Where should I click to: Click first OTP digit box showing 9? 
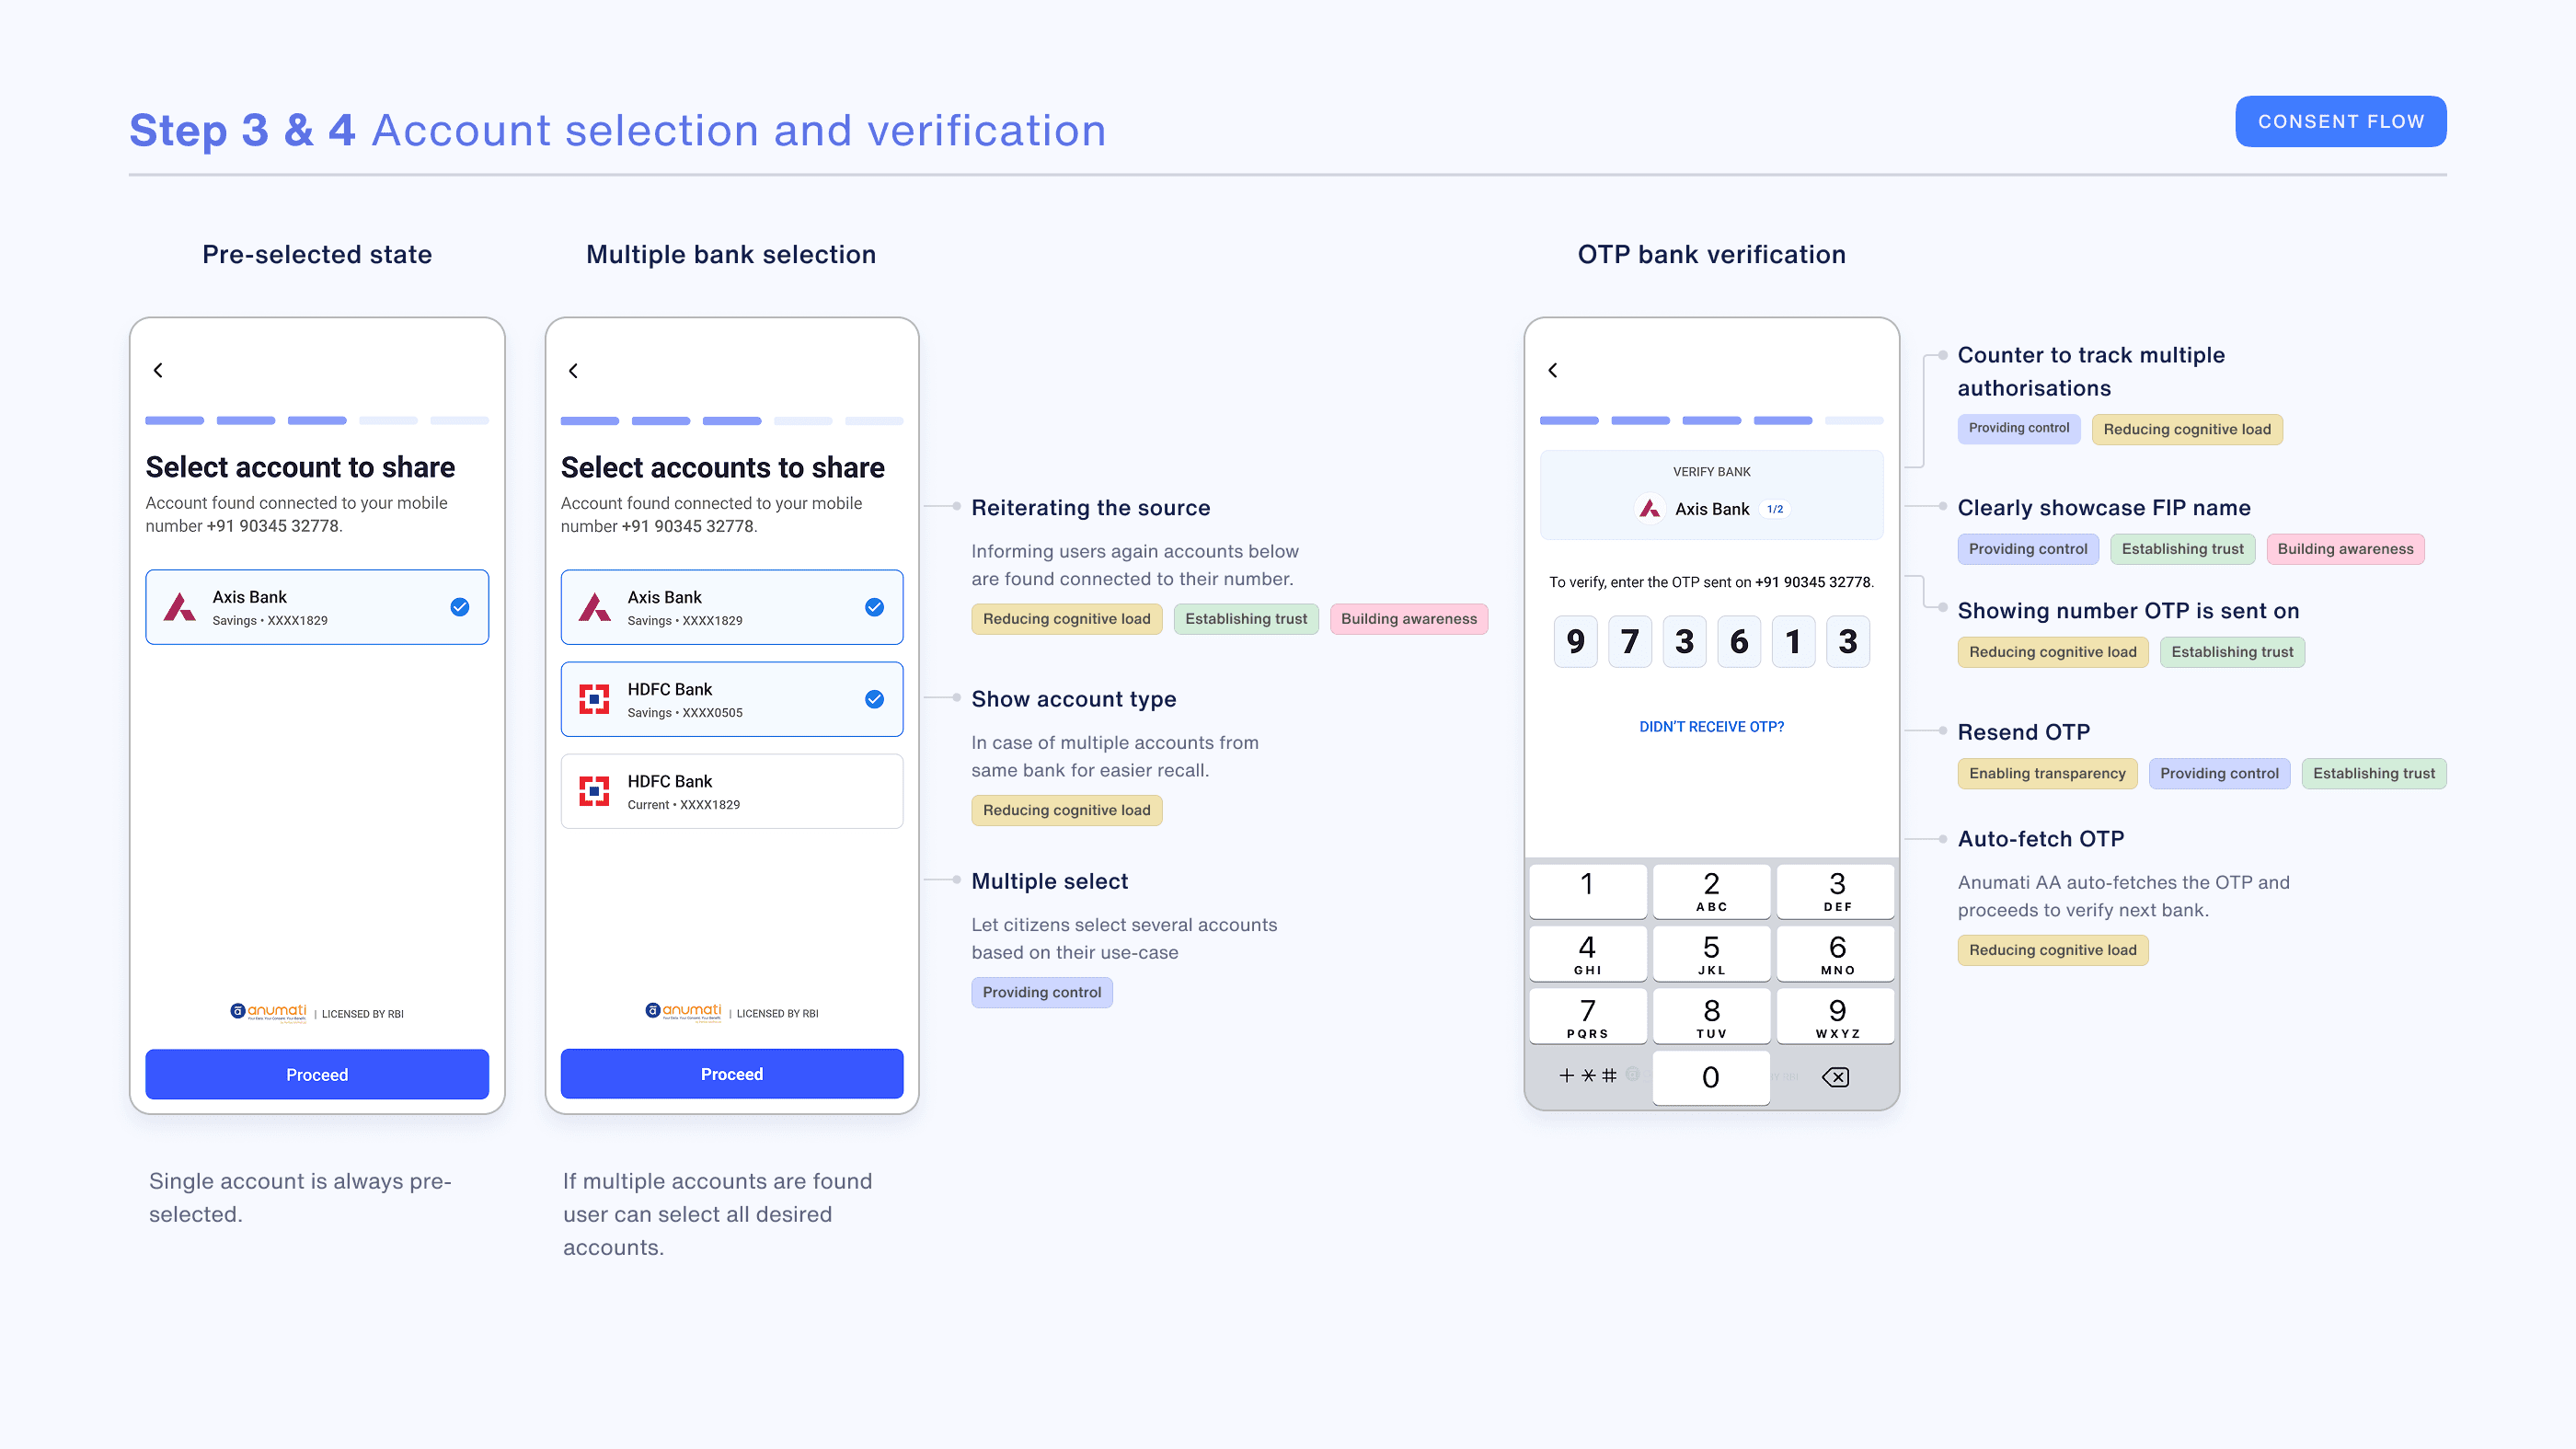(1575, 641)
